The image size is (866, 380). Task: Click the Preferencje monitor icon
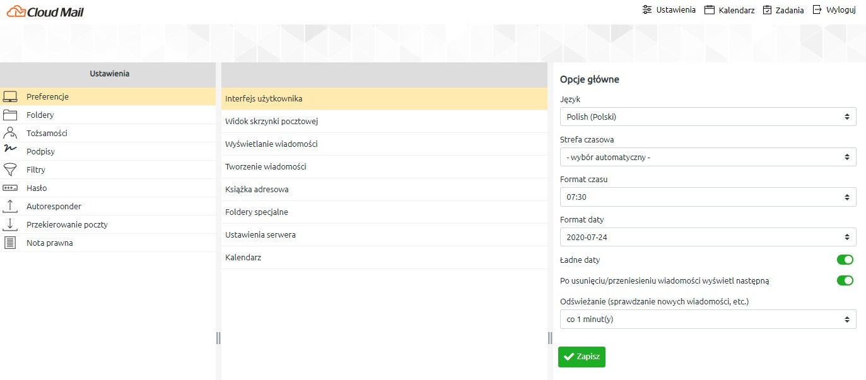pyautogui.click(x=10, y=96)
